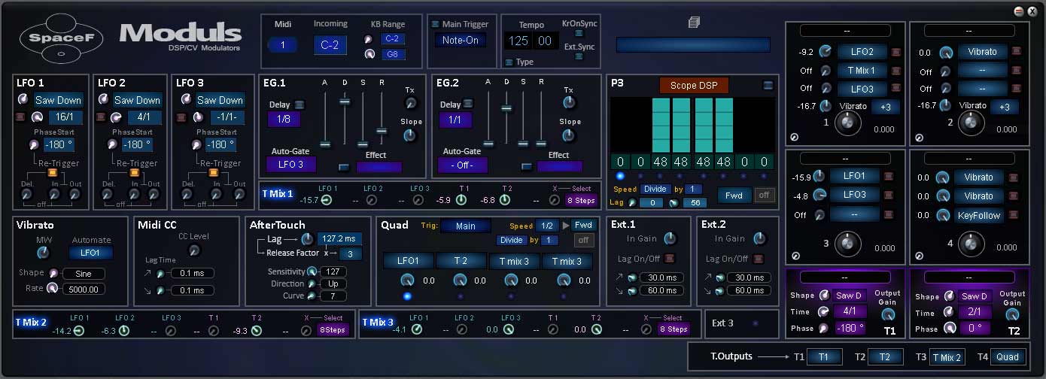Select T.Outputs T4 Quad box
The image size is (1046, 379).
[1008, 357]
